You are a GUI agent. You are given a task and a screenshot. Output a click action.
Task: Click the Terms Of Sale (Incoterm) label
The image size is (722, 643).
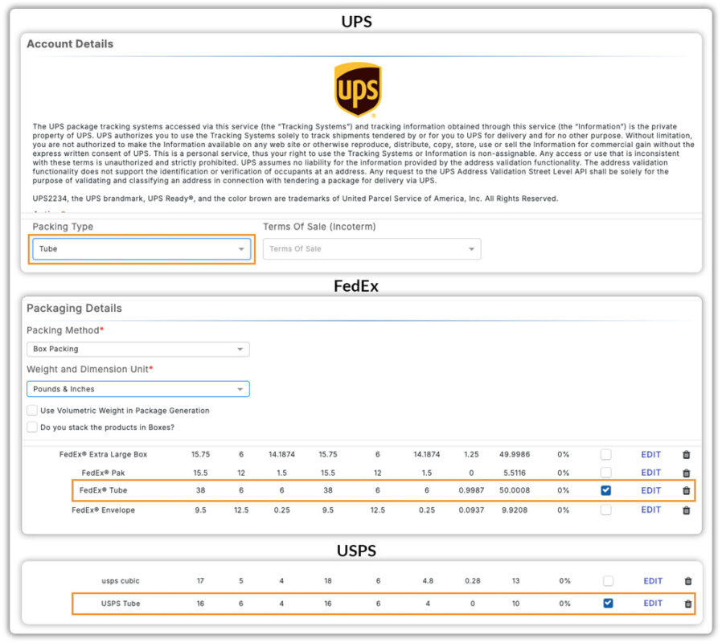(x=319, y=227)
